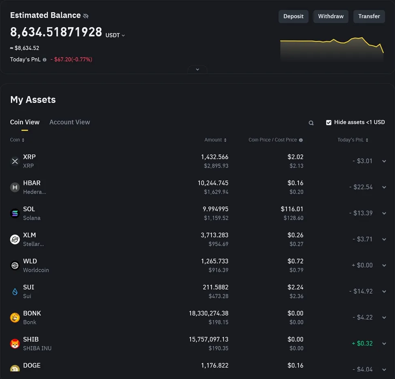395x379 pixels.
Task: Expand the SHIB row chevron
Action: pyautogui.click(x=384, y=344)
